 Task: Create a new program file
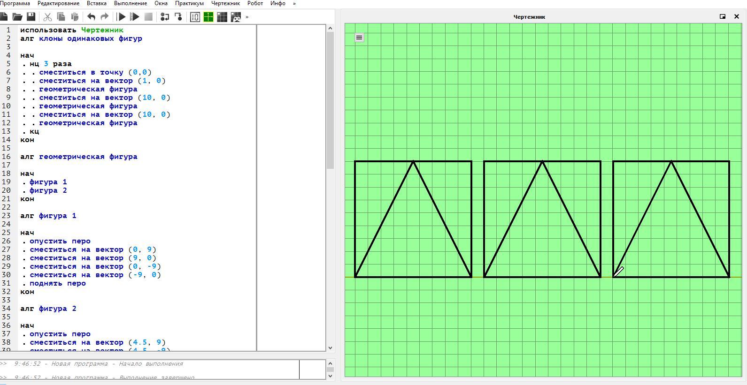(x=4, y=17)
